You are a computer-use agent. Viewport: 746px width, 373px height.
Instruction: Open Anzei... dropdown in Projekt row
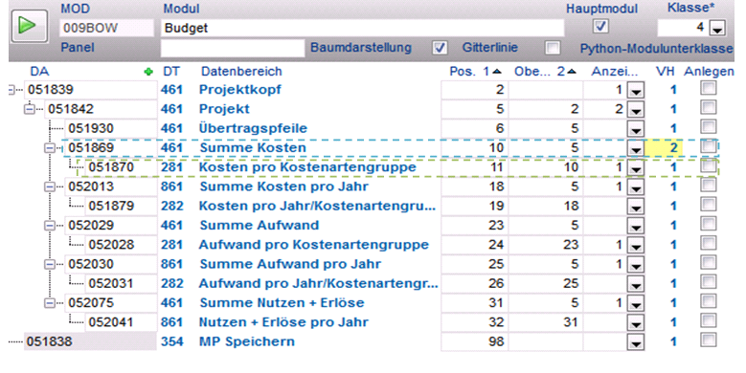point(636,110)
